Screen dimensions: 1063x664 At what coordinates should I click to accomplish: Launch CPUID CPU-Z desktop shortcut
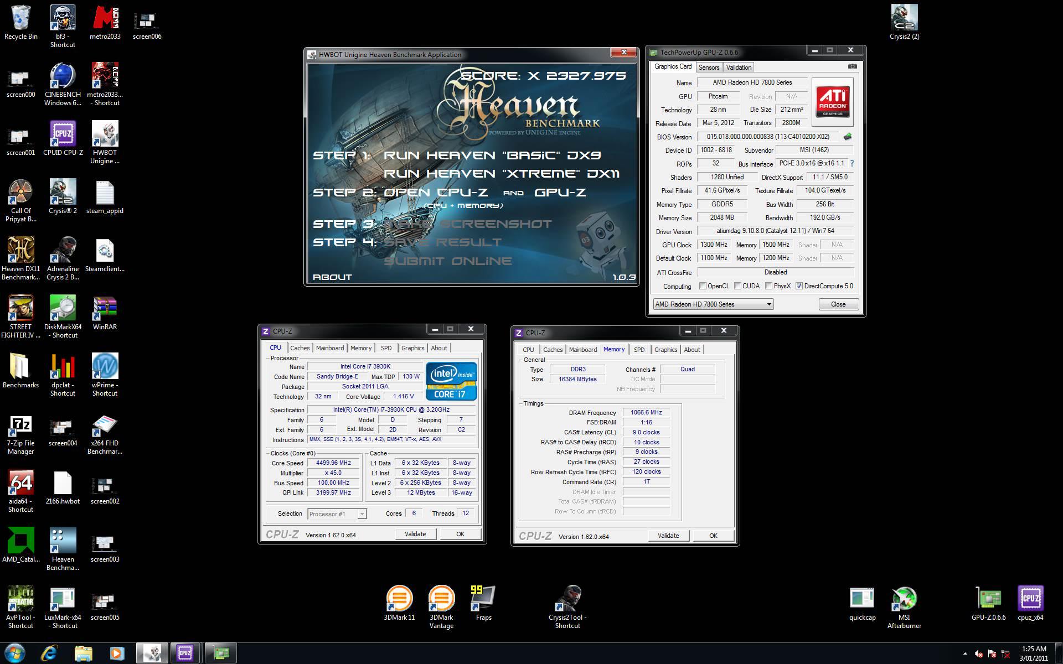coord(63,138)
